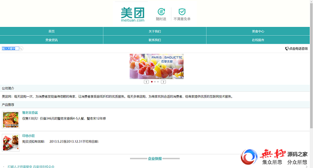The image size is (313, 168).
Task: Click the 公司简介 section heading
Action: click(x=8, y=88)
